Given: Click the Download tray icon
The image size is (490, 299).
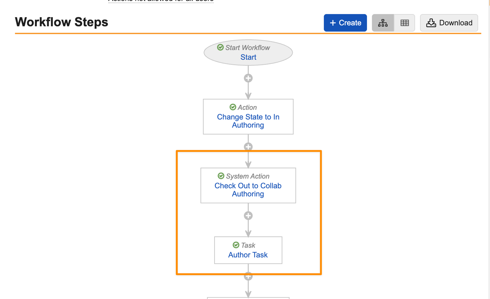Looking at the screenshot, I should tap(431, 23).
